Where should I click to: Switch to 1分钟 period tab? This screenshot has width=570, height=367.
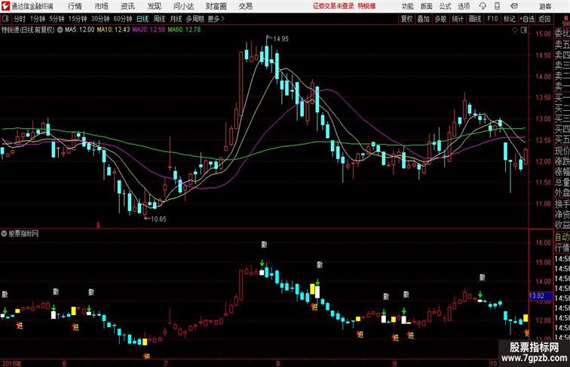pyautogui.click(x=38, y=19)
